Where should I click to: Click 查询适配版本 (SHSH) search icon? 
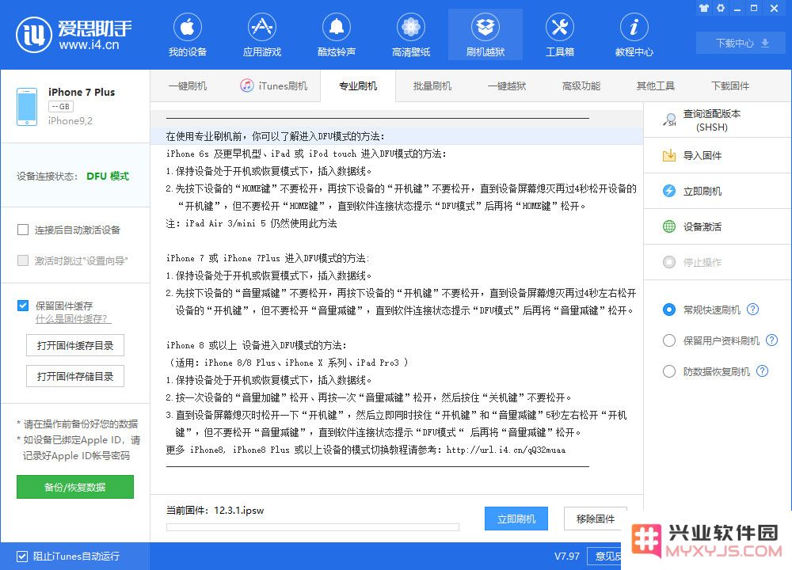click(669, 120)
